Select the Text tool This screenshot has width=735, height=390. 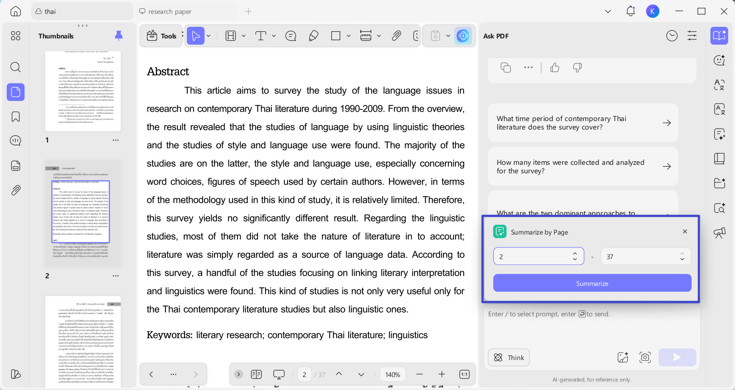(261, 36)
